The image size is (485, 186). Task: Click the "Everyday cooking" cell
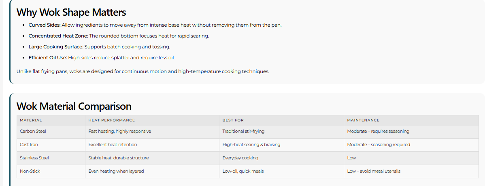click(x=240, y=158)
